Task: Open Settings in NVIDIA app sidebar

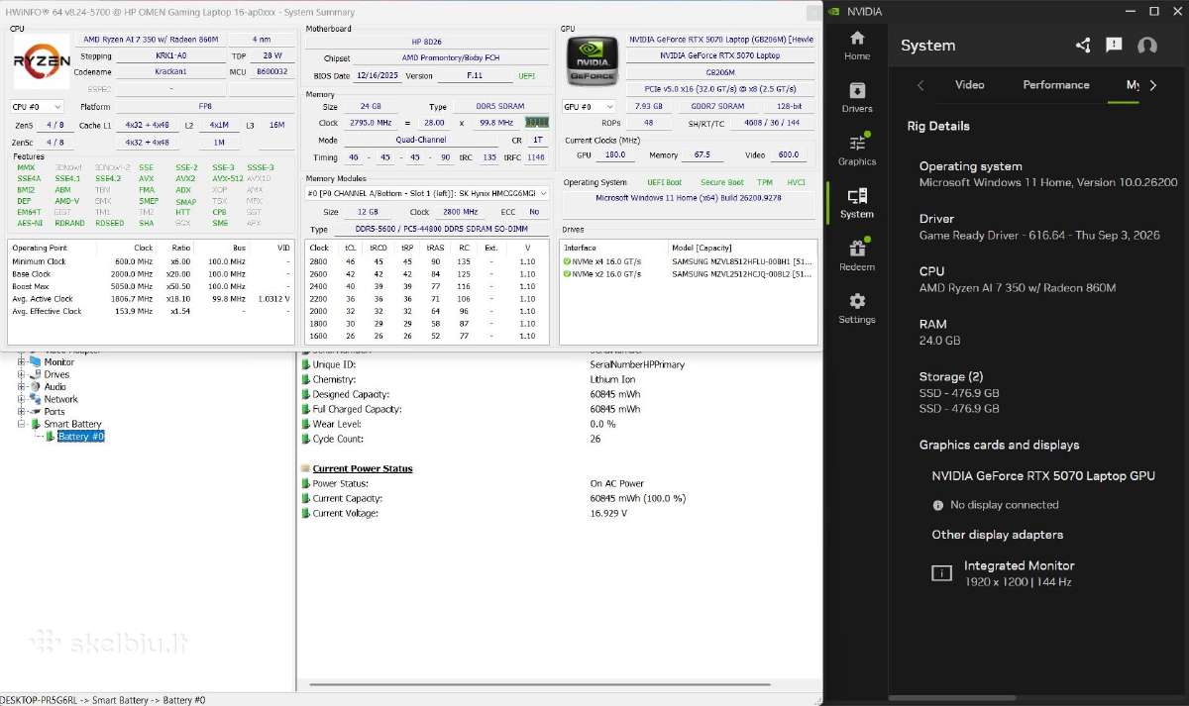Action: (x=856, y=309)
